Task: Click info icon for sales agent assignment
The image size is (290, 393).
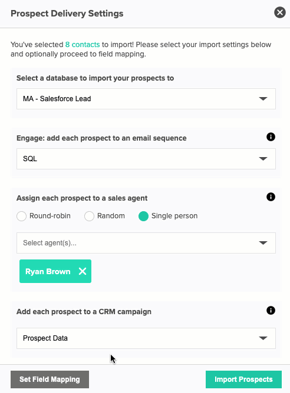Action: pos(271,196)
